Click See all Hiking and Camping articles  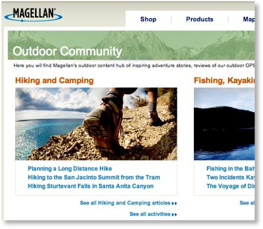point(125,203)
